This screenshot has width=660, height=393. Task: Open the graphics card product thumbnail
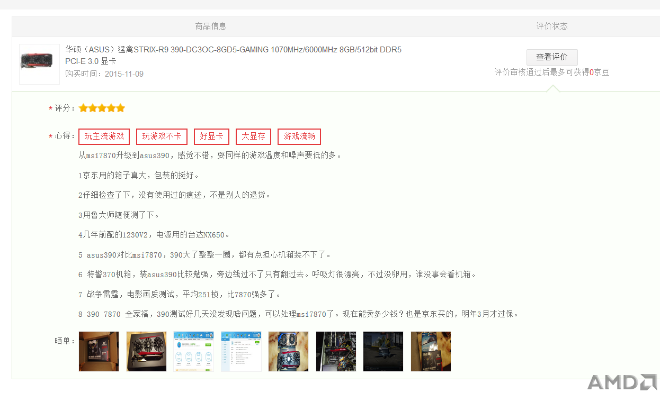pos(40,64)
